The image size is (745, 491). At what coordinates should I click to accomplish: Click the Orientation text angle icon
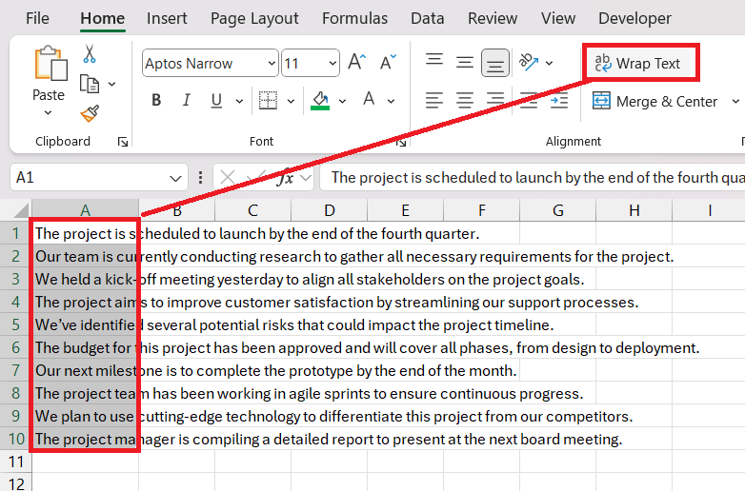[x=529, y=62]
